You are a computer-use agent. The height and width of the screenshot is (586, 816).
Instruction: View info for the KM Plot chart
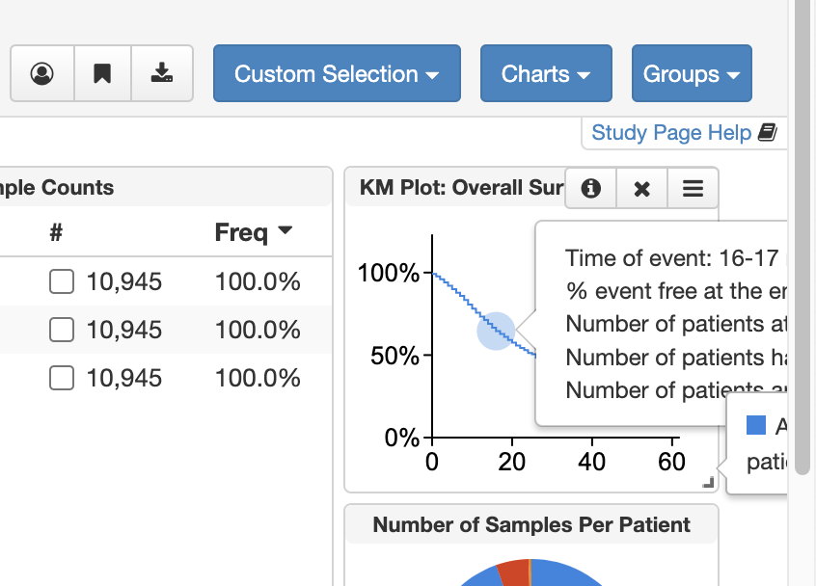click(x=590, y=188)
